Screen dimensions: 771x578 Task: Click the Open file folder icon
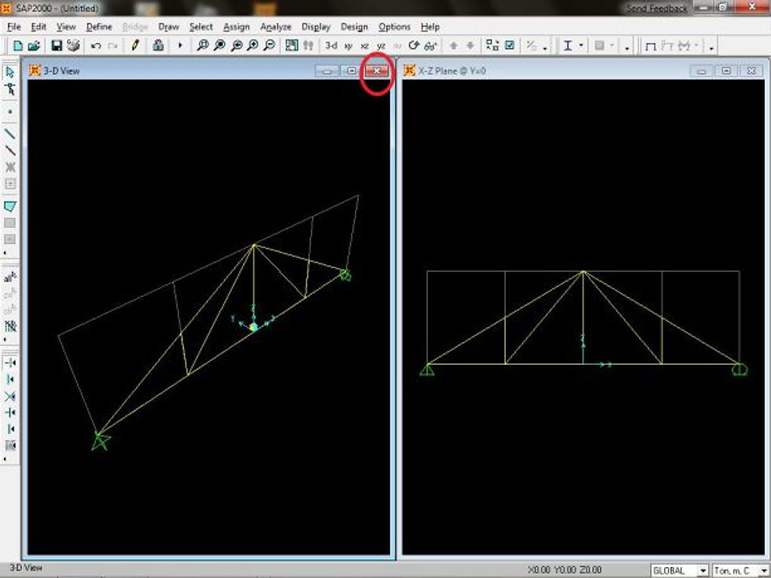(x=34, y=46)
